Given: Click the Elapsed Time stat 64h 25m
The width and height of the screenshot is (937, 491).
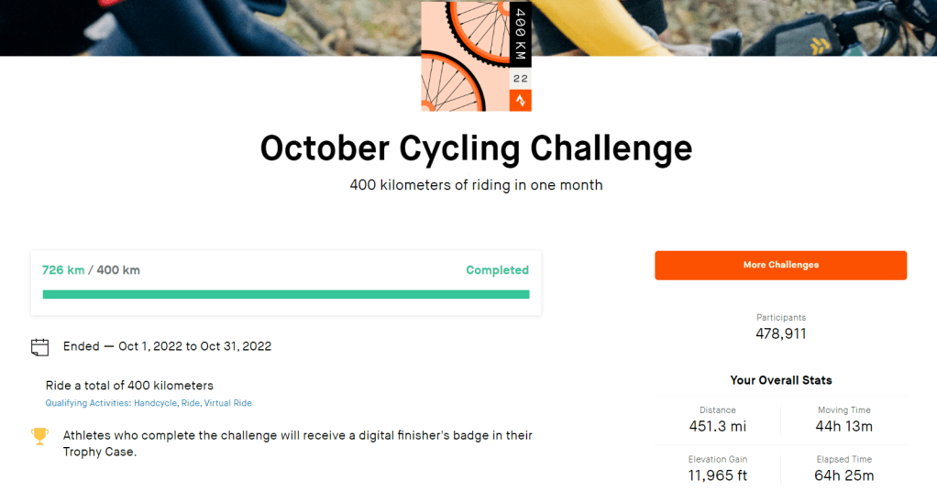Looking at the screenshot, I should click(x=843, y=475).
